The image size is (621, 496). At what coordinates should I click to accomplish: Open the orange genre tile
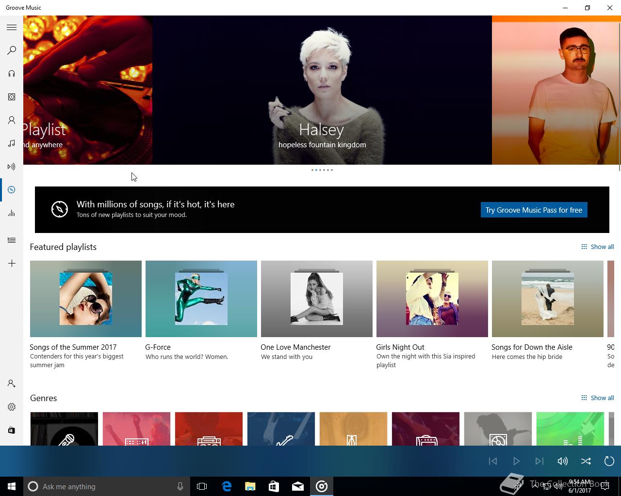(353, 429)
